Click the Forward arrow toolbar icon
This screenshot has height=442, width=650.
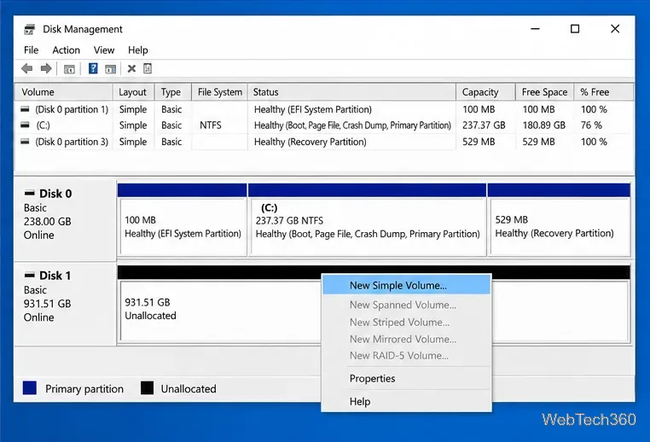[46, 68]
